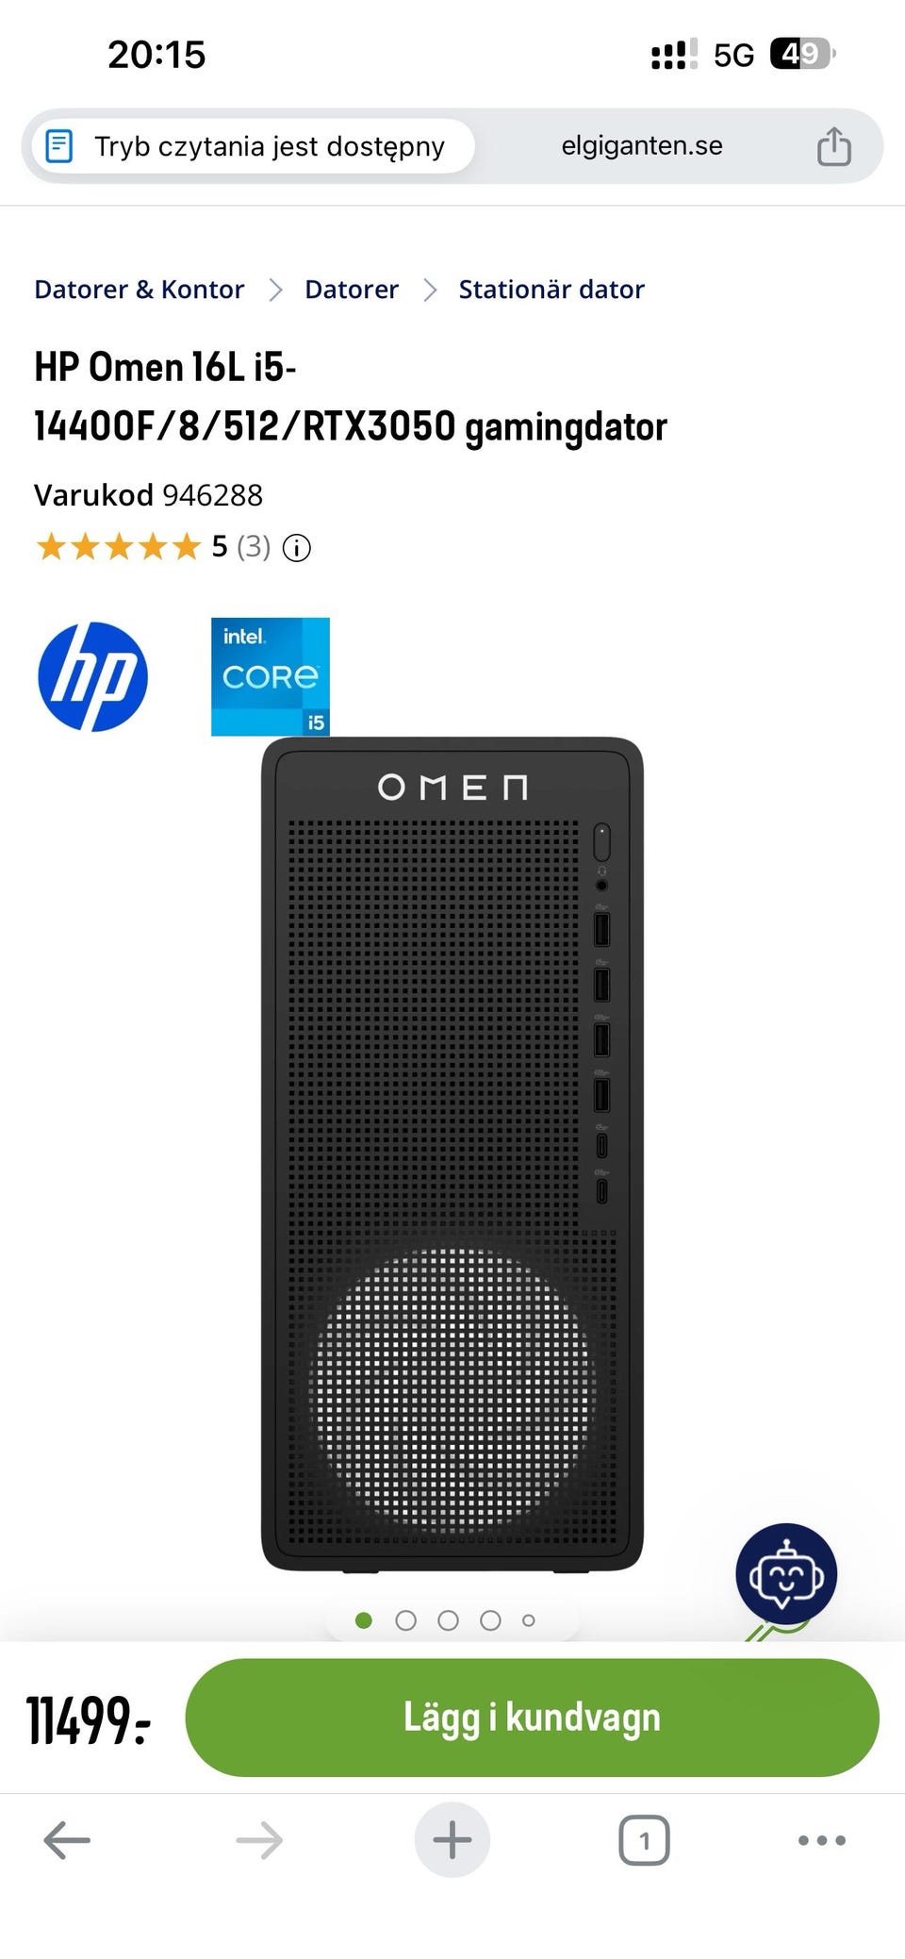Select the third image carousel dot
The width and height of the screenshot is (905, 1959).
tap(448, 1620)
